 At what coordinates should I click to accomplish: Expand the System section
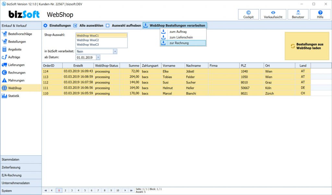point(21,191)
